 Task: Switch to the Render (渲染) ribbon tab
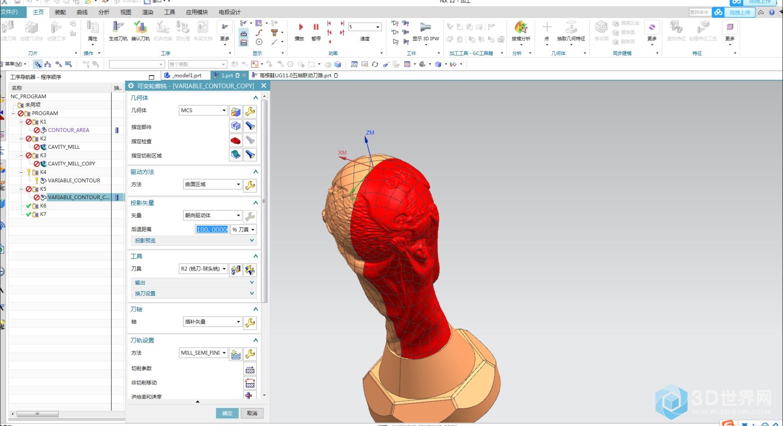148,12
